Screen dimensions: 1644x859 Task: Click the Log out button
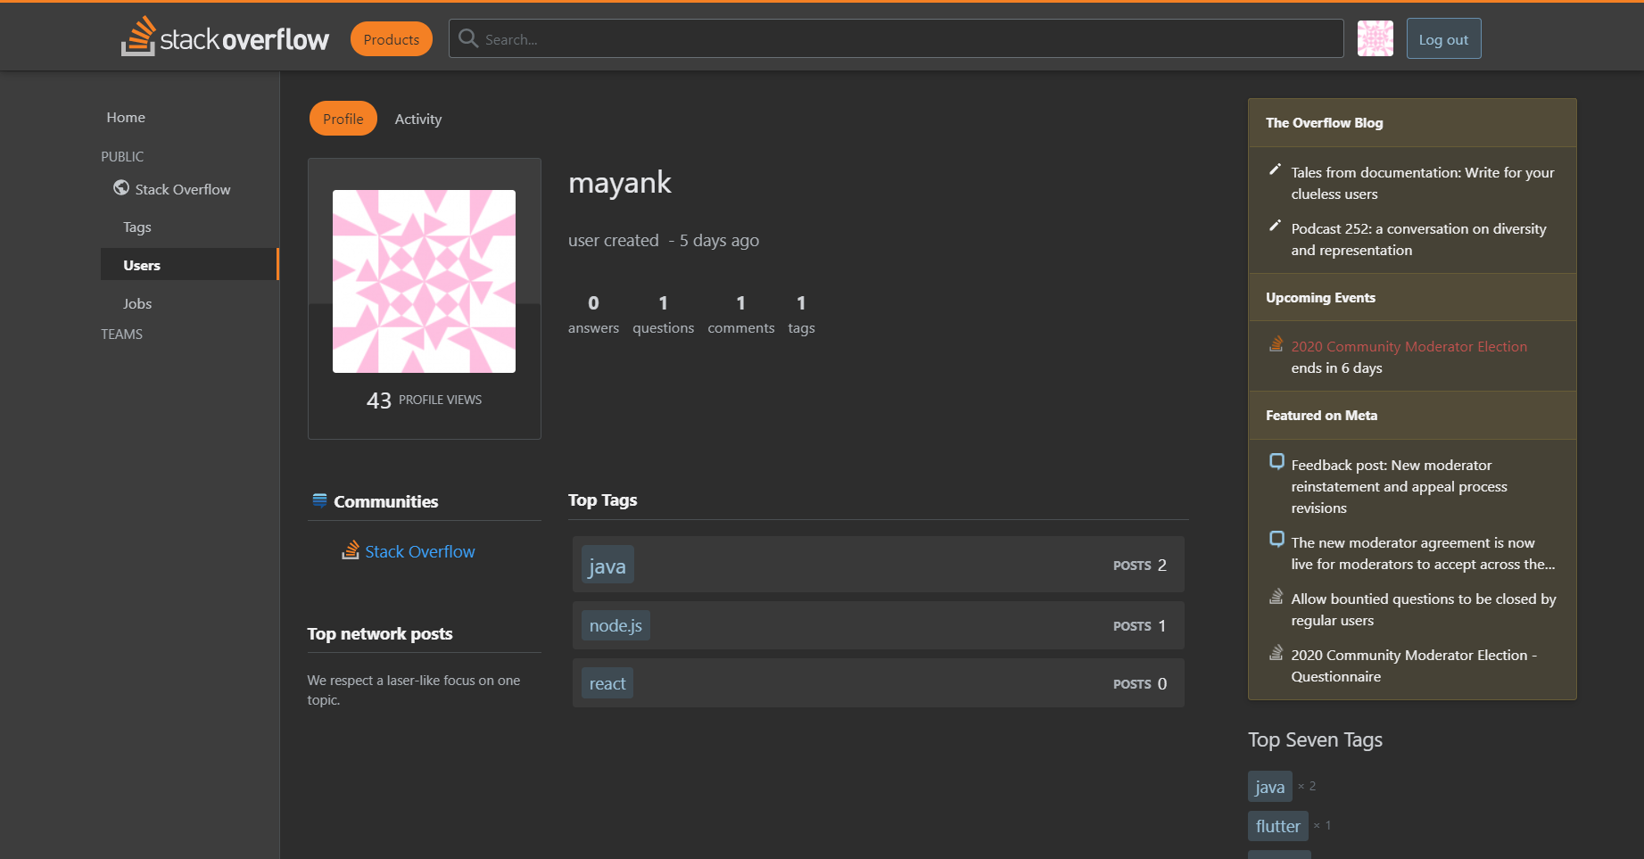click(x=1442, y=38)
